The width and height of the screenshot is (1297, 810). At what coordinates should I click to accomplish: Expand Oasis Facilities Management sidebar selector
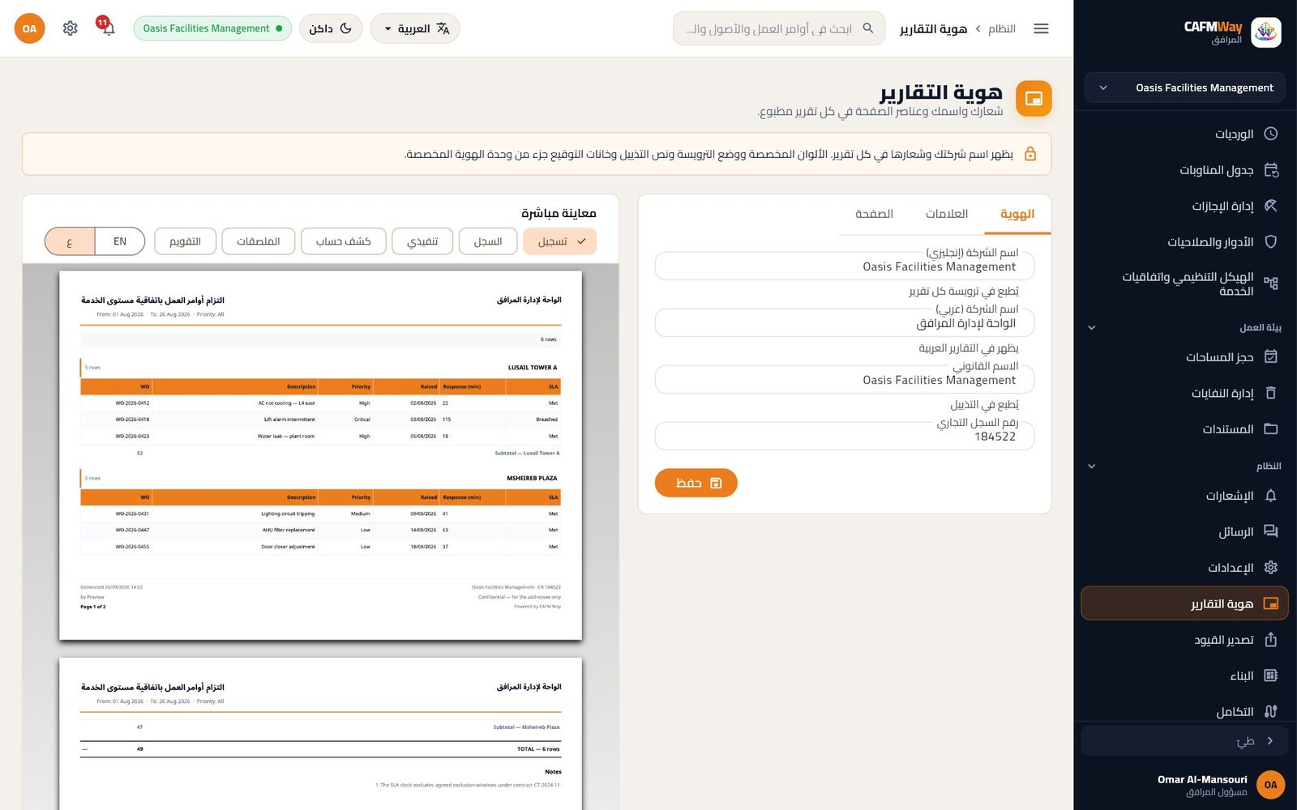point(1184,87)
